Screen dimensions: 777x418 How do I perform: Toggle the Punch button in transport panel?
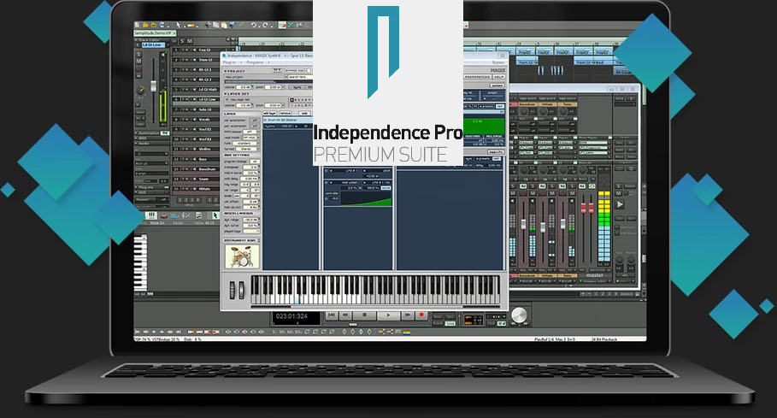(x=438, y=323)
